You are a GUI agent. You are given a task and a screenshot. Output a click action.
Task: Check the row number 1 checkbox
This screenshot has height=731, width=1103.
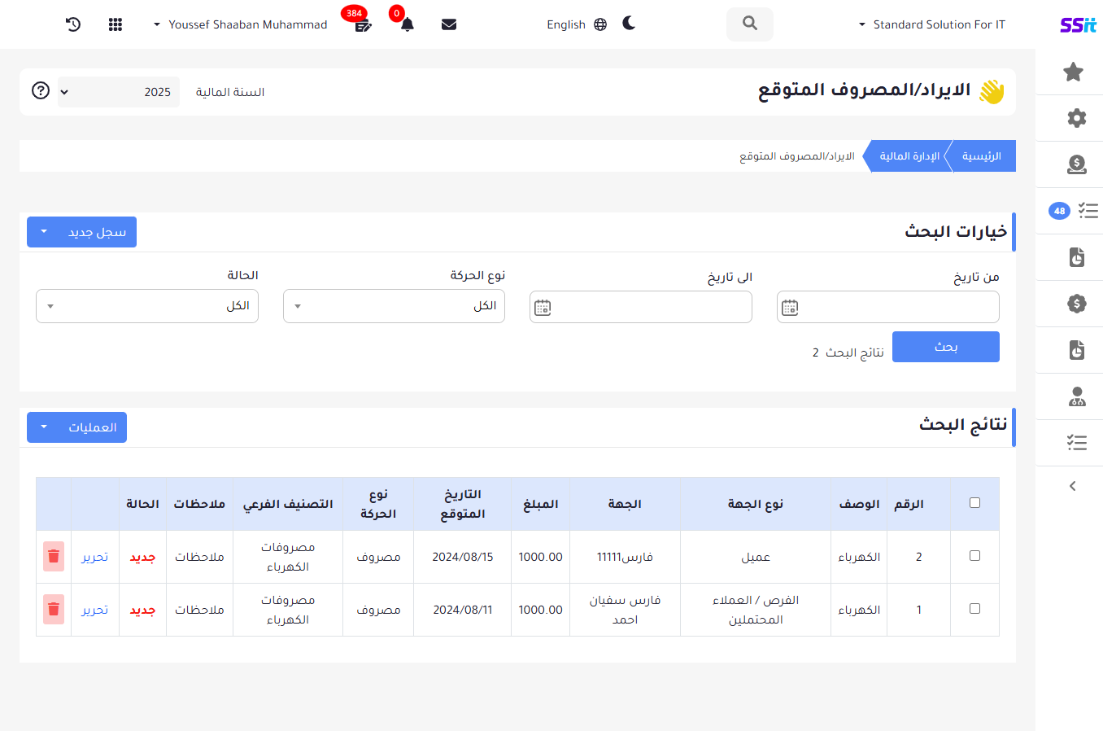coord(974,609)
